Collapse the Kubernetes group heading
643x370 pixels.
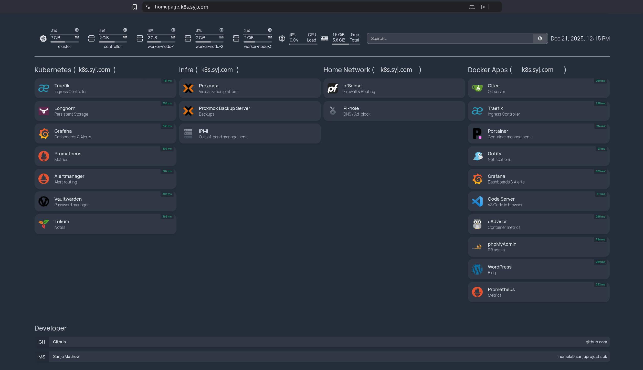53,70
